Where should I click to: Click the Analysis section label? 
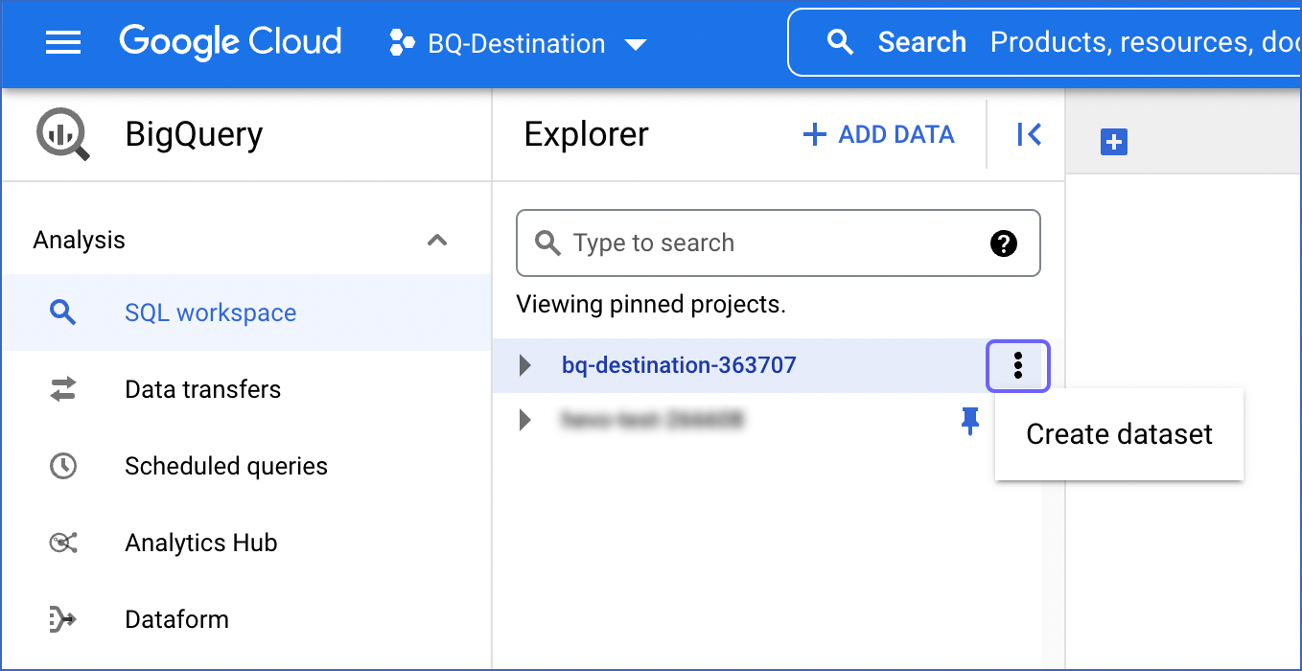coord(80,240)
